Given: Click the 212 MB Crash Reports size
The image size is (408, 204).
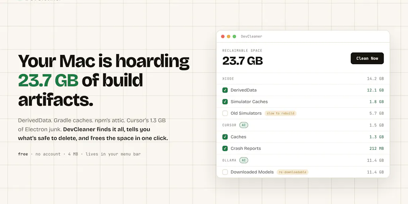Looking at the screenshot, I should tap(377, 149).
